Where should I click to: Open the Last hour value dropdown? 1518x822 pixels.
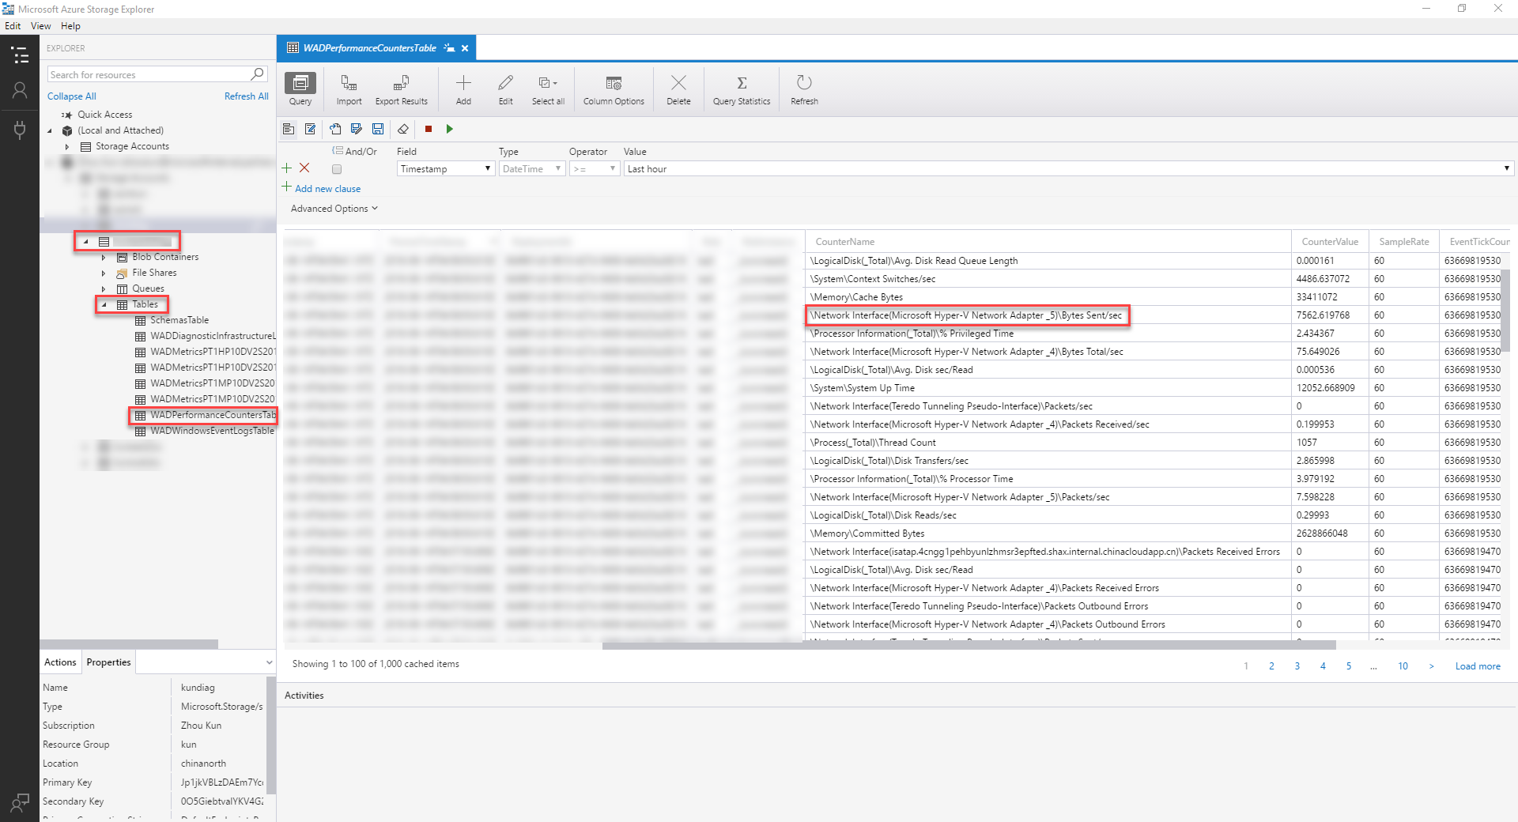[x=1506, y=168]
